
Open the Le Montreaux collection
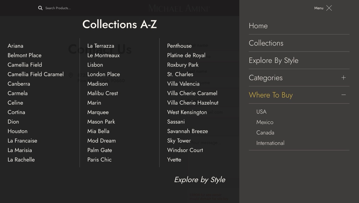tap(103, 55)
